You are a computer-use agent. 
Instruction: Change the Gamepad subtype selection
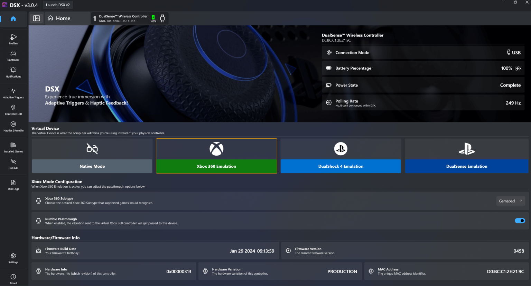510,200
